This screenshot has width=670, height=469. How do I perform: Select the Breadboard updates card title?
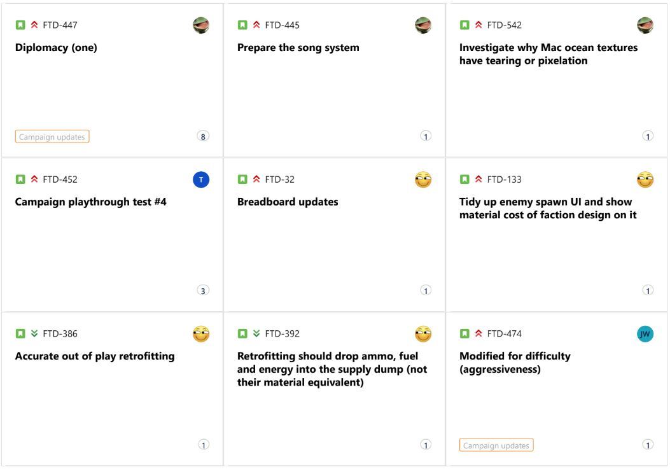[x=288, y=202]
